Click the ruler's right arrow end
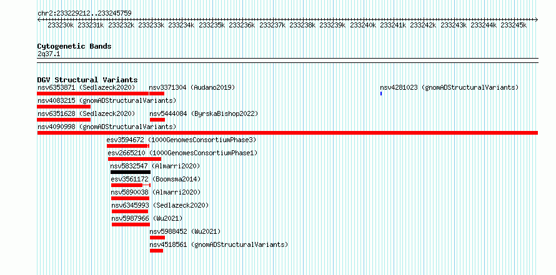Viewport: 556px width, 275px height. (536, 20)
